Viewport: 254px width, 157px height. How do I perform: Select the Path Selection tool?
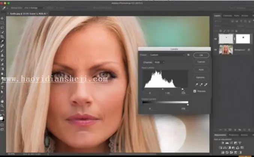click(2, 92)
